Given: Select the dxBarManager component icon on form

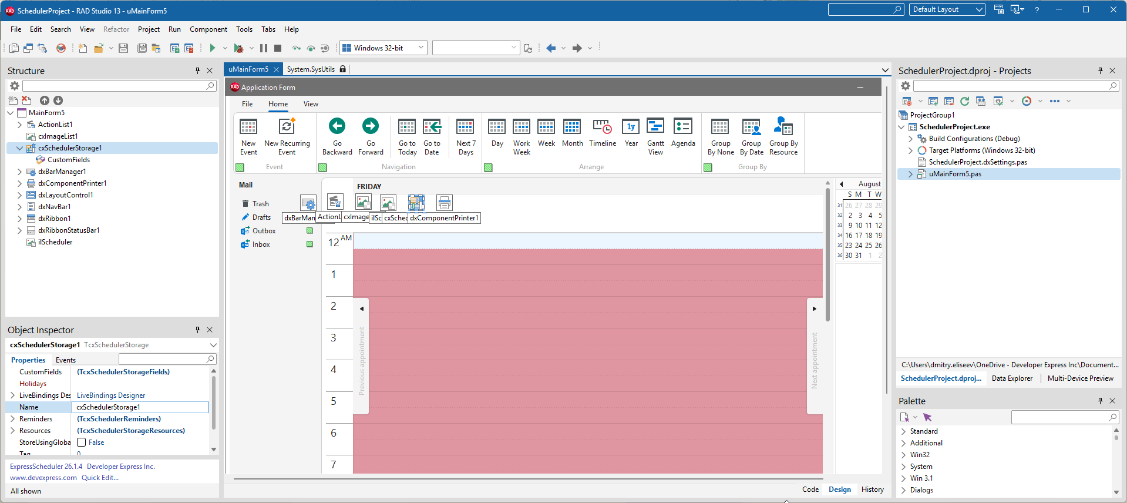Looking at the screenshot, I should click(x=308, y=203).
